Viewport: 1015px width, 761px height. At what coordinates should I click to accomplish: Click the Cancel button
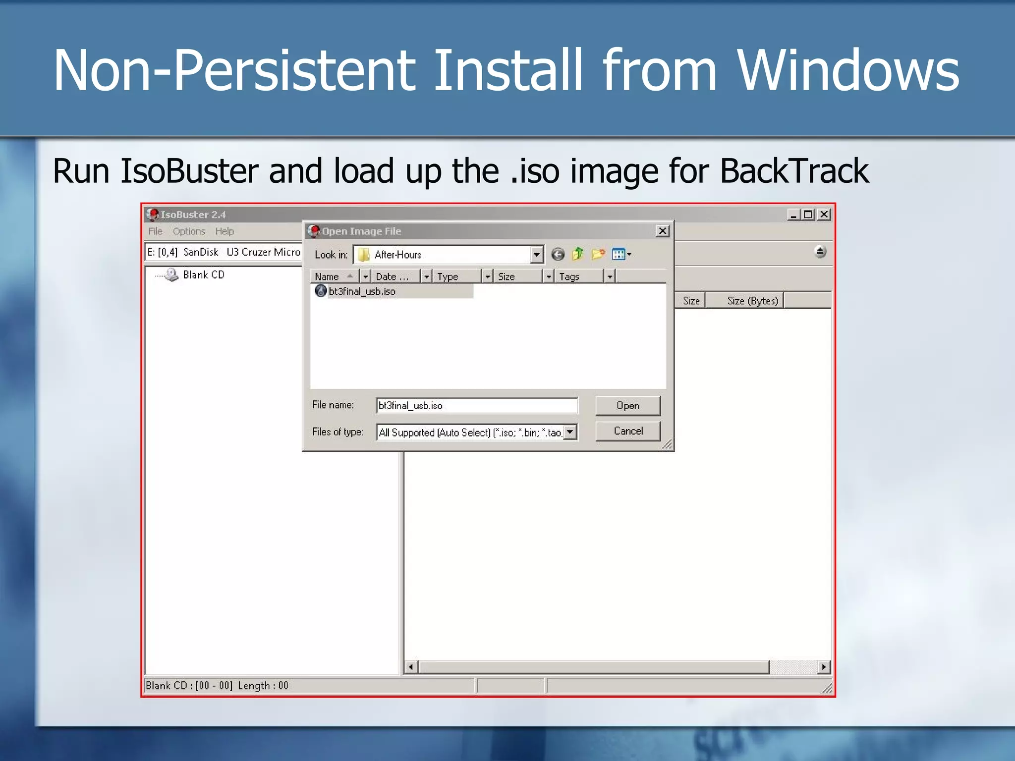point(628,431)
